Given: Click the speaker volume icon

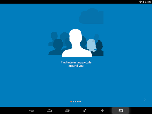Looking at the screenshot, I should click(103, 110).
